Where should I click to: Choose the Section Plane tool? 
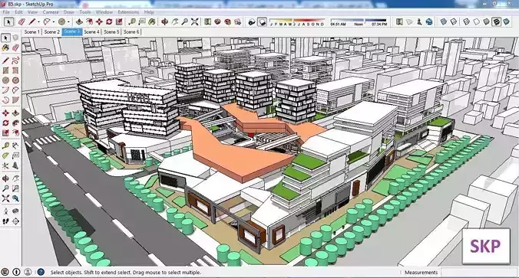pyautogui.click(x=15, y=221)
